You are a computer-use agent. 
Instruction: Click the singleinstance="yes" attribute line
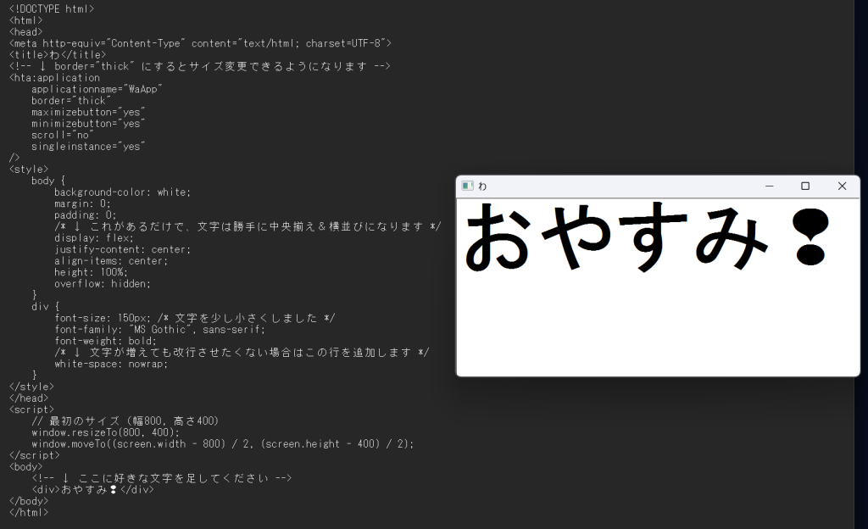point(87,147)
